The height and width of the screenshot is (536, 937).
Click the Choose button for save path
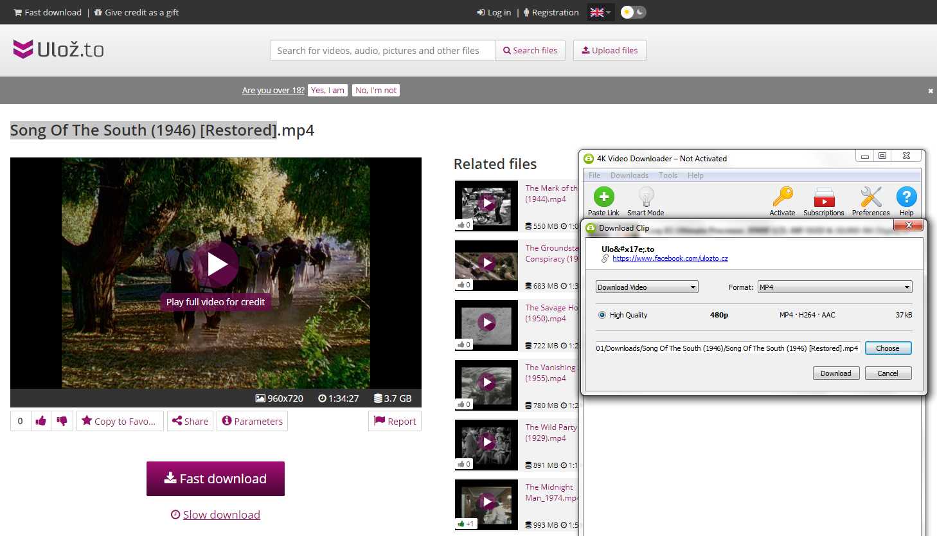tap(888, 348)
